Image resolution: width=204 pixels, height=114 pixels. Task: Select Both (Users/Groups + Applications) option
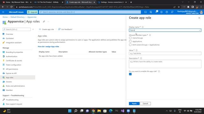tap(130, 45)
